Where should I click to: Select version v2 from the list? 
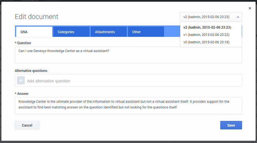(x=207, y=27)
